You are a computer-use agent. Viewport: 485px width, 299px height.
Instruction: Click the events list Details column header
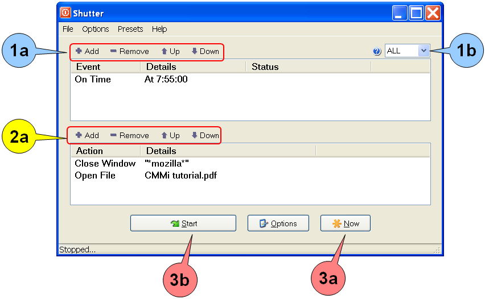click(193, 67)
